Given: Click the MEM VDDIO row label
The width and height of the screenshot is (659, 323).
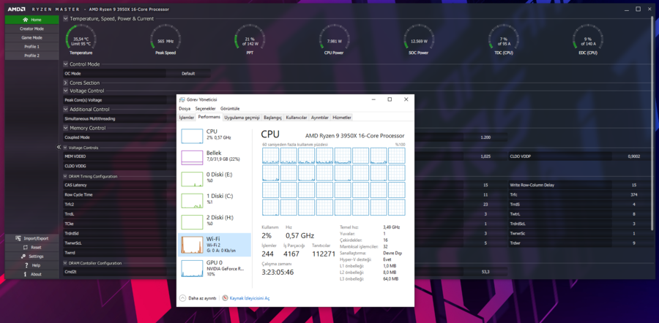Looking at the screenshot, I should 75,156.
